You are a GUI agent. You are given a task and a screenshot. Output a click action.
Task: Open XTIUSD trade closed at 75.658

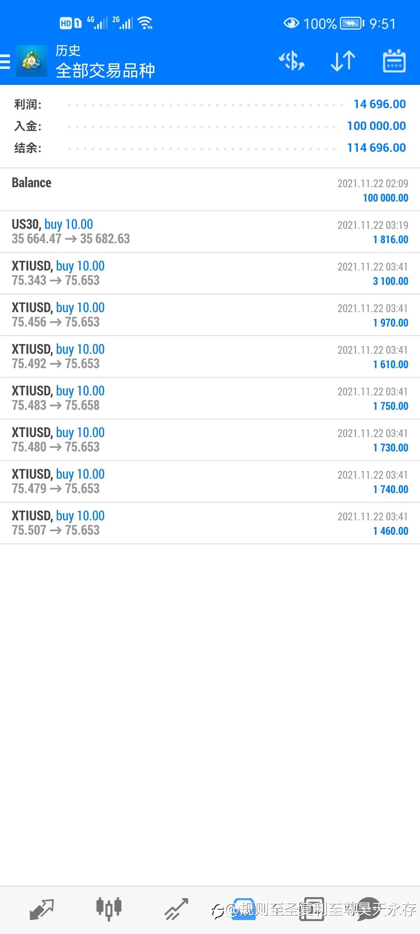click(210, 398)
